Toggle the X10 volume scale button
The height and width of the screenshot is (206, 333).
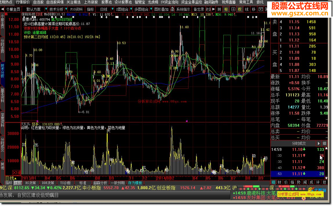pyautogui.click(x=17, y=172)
